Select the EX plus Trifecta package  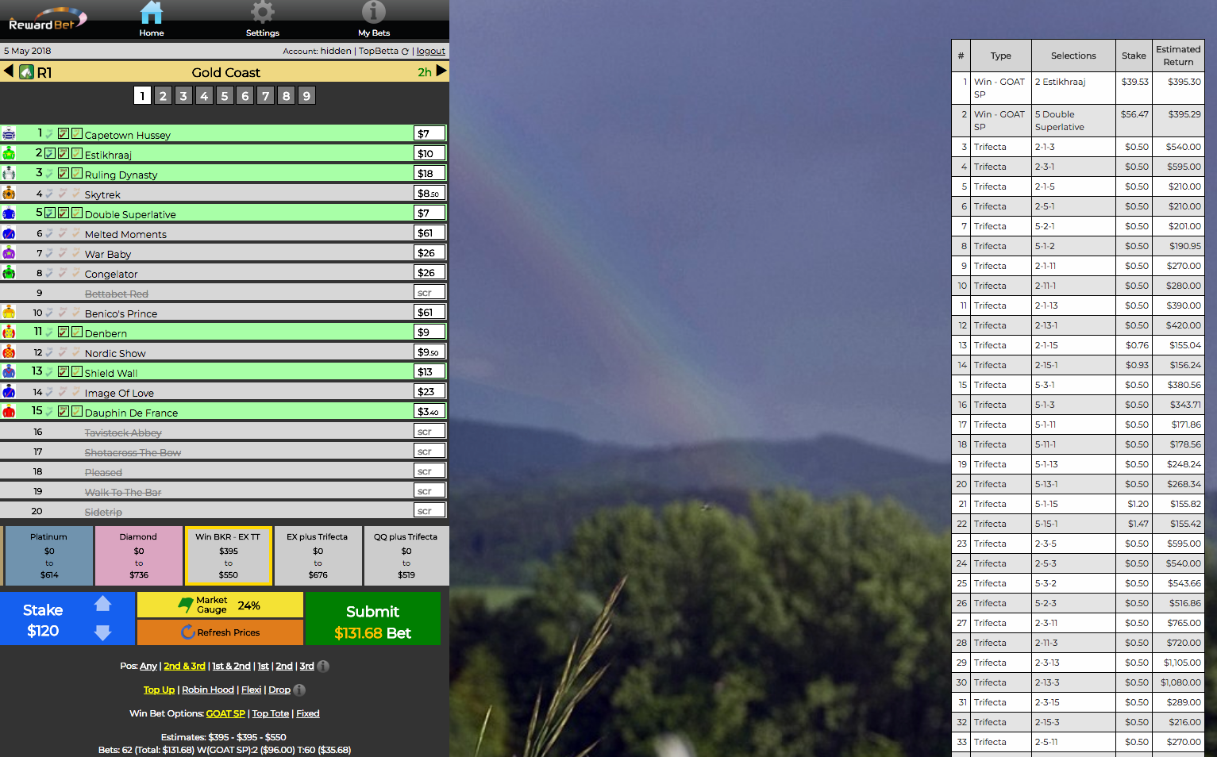coord(318,555)
